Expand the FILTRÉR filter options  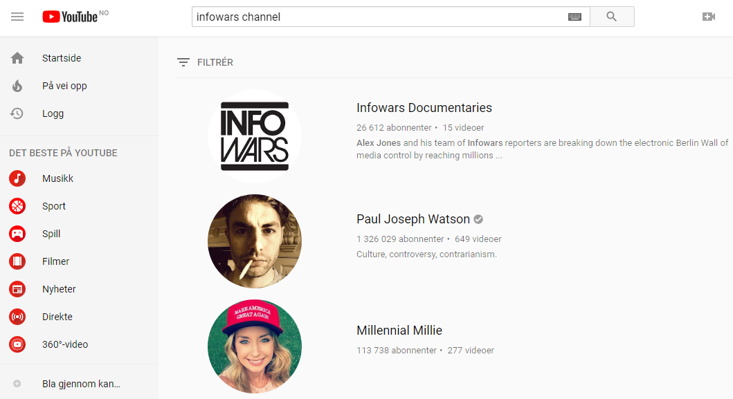tap(205, 62)
